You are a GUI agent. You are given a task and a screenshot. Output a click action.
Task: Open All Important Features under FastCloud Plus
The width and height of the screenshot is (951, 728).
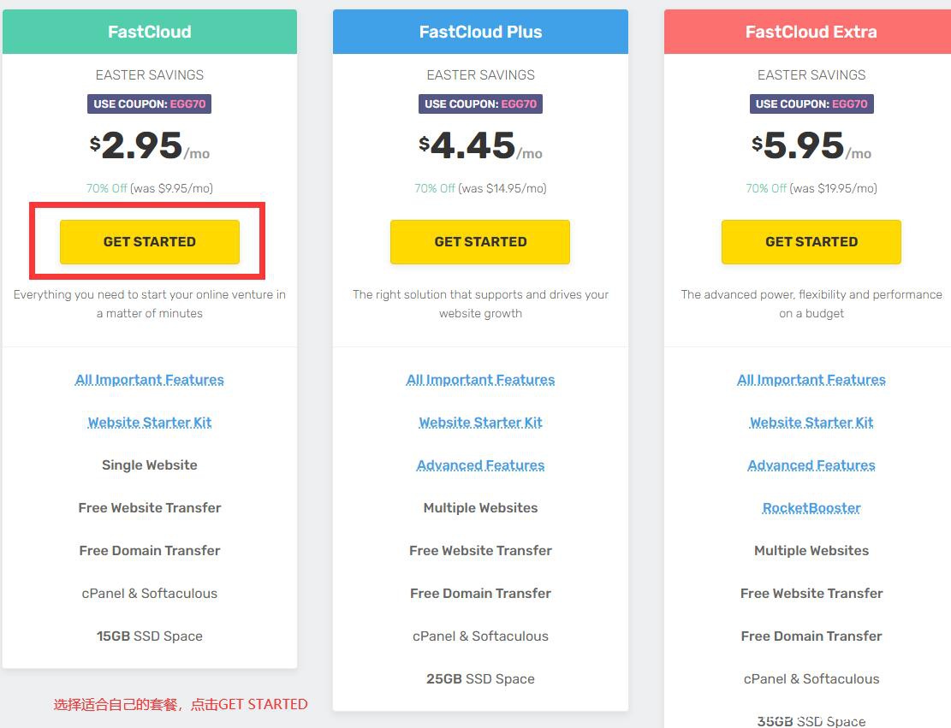(x=480, y=380)
